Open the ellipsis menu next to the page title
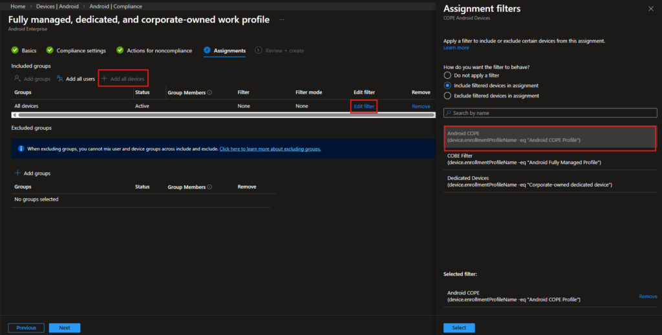 tap(282, 20)
